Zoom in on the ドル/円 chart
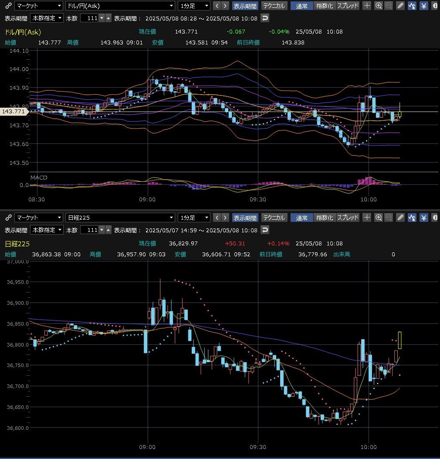 378,6
